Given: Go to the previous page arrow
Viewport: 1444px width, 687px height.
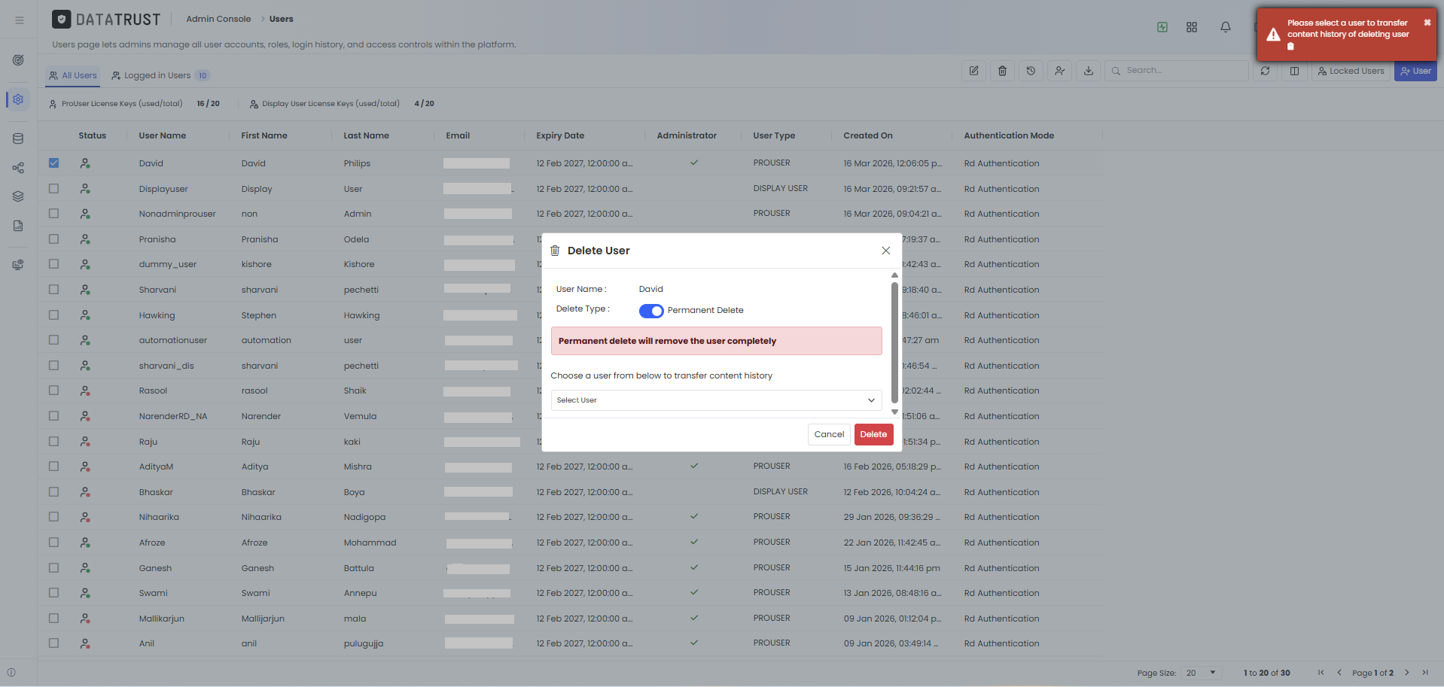Looking at the screenshot, I should [1339, 673].
